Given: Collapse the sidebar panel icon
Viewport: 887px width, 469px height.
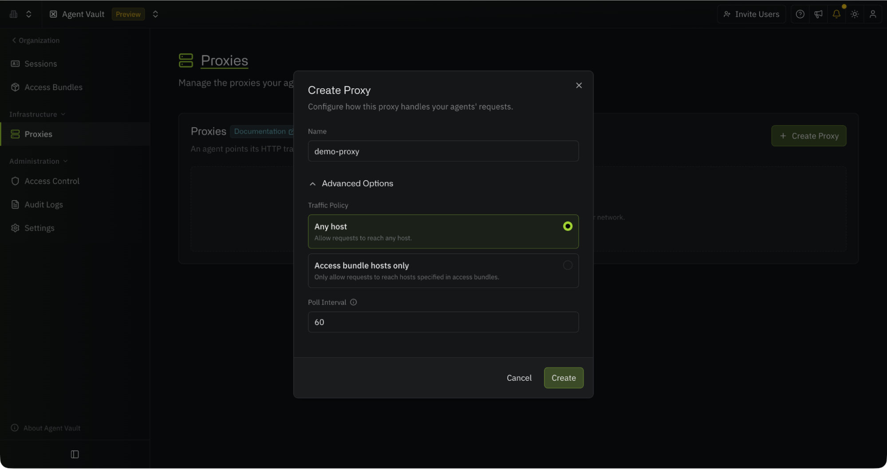Looking at the screenshot, I should (75, 454).
